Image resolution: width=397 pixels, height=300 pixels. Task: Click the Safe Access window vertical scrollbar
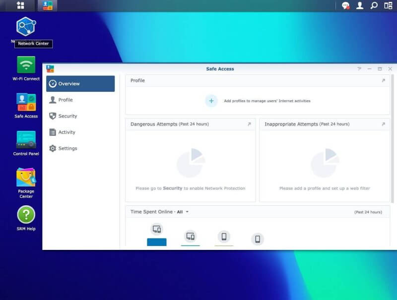pos(393,139)
